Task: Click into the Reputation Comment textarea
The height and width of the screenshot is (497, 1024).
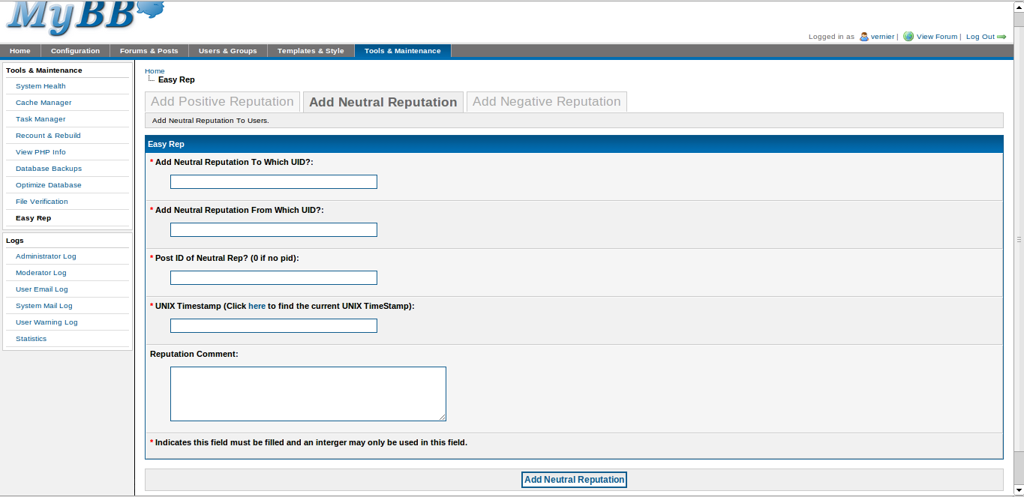Action: [x=308, y=394]
